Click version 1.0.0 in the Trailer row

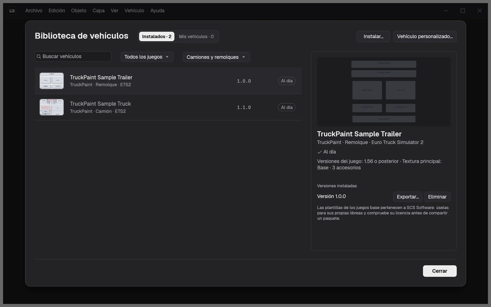point(244,81)
